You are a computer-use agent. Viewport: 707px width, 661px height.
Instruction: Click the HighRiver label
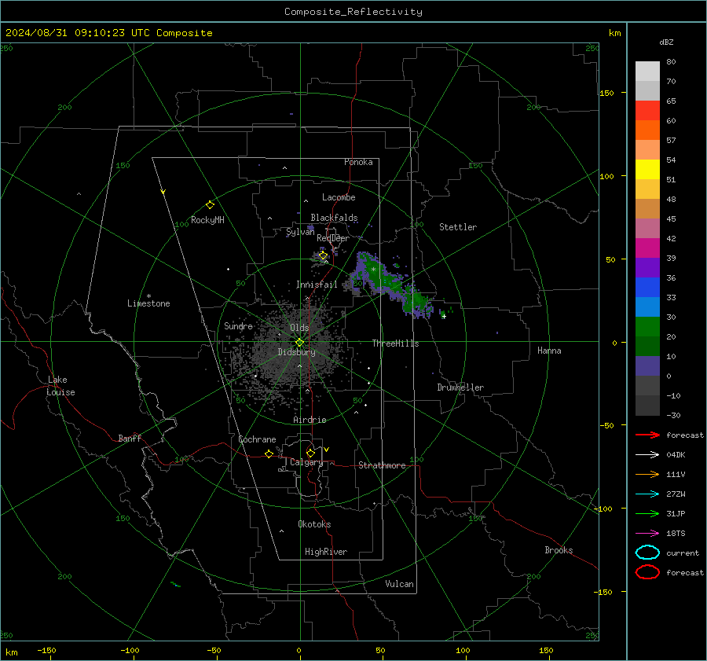pos(326,552)
